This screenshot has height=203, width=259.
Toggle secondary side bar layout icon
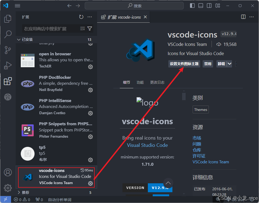coord(209,6)
